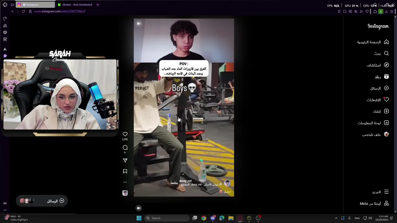This screenshot has height=223, width=397.
Task: Toggle sound with speaker button below reel
Action: (139, 208)
